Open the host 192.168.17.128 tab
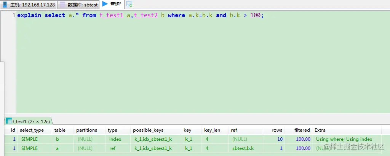Screen dimensions: 390x156 29,5
